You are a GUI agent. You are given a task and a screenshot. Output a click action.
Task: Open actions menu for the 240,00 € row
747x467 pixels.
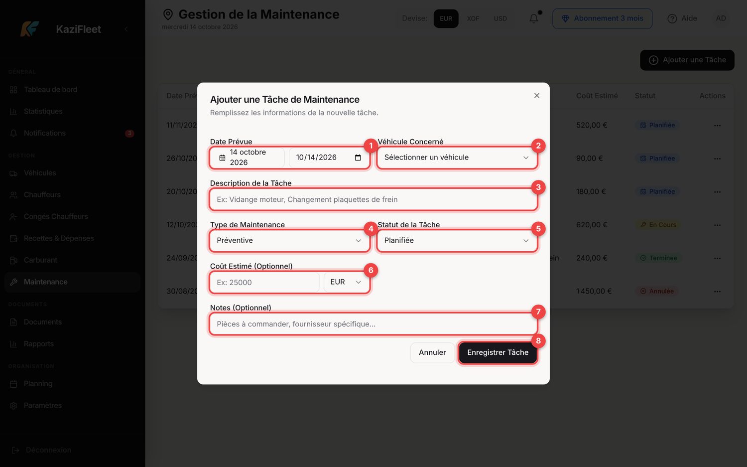click(x=717, y=258)
